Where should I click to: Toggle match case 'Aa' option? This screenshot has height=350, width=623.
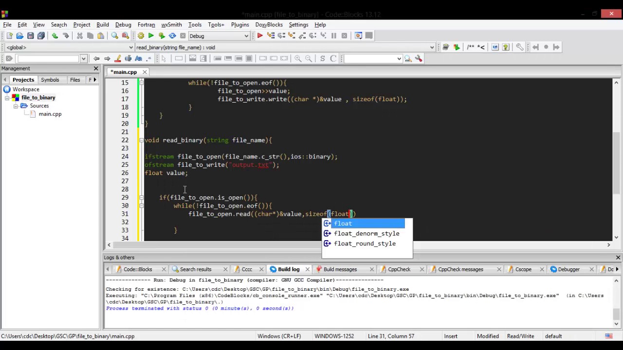pyautogui.click(x=139, y=59)
